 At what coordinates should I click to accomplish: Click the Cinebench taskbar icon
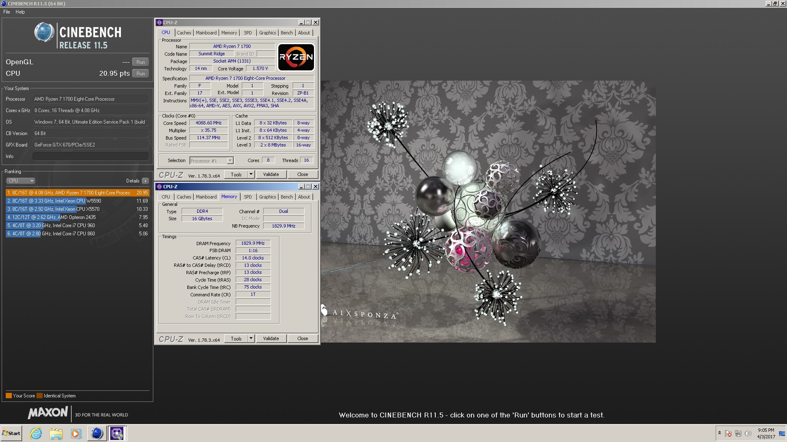click(x=97, y=433)
